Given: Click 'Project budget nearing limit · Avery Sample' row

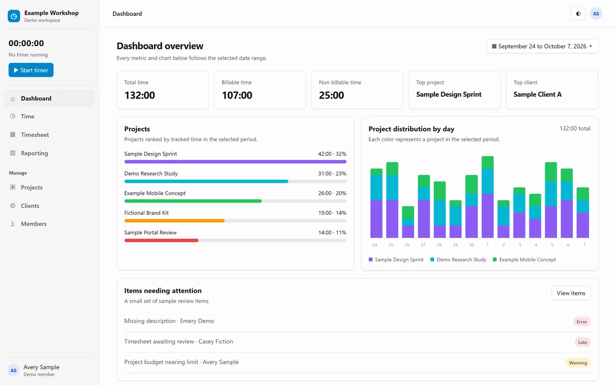Looking at the screenshot, I should tap(357, 363).
